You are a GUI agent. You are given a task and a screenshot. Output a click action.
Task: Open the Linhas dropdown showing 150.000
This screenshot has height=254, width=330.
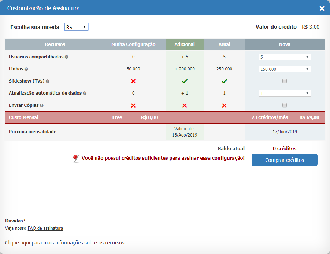[284, 69]
